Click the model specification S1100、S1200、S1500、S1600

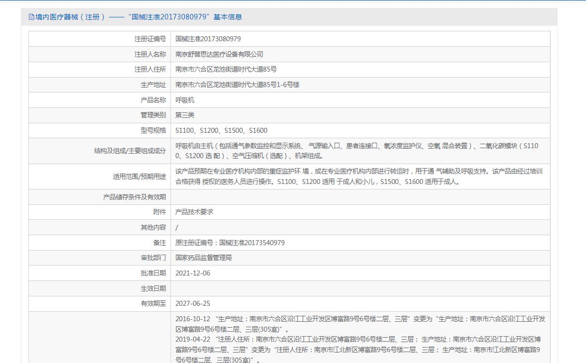coord(221,130)
